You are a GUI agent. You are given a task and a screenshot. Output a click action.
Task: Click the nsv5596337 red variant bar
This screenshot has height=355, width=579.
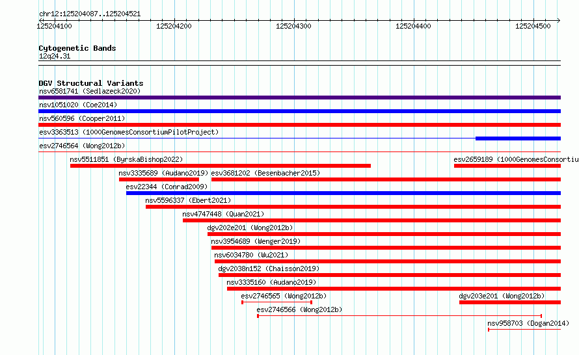click(353, 207)
